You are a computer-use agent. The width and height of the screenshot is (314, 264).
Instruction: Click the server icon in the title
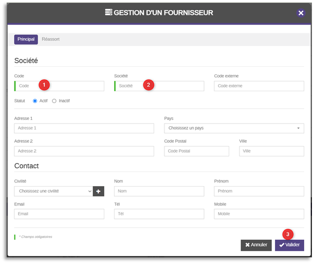108,12
